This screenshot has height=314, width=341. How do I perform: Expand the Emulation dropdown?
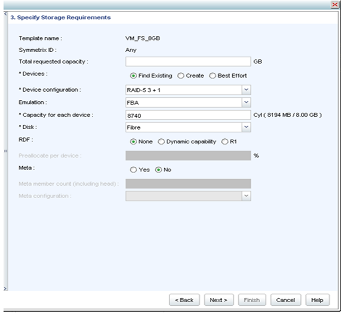[x=246, y=103]
